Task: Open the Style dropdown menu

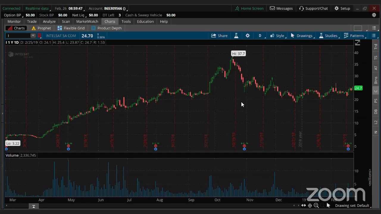Action: (278, 36)
